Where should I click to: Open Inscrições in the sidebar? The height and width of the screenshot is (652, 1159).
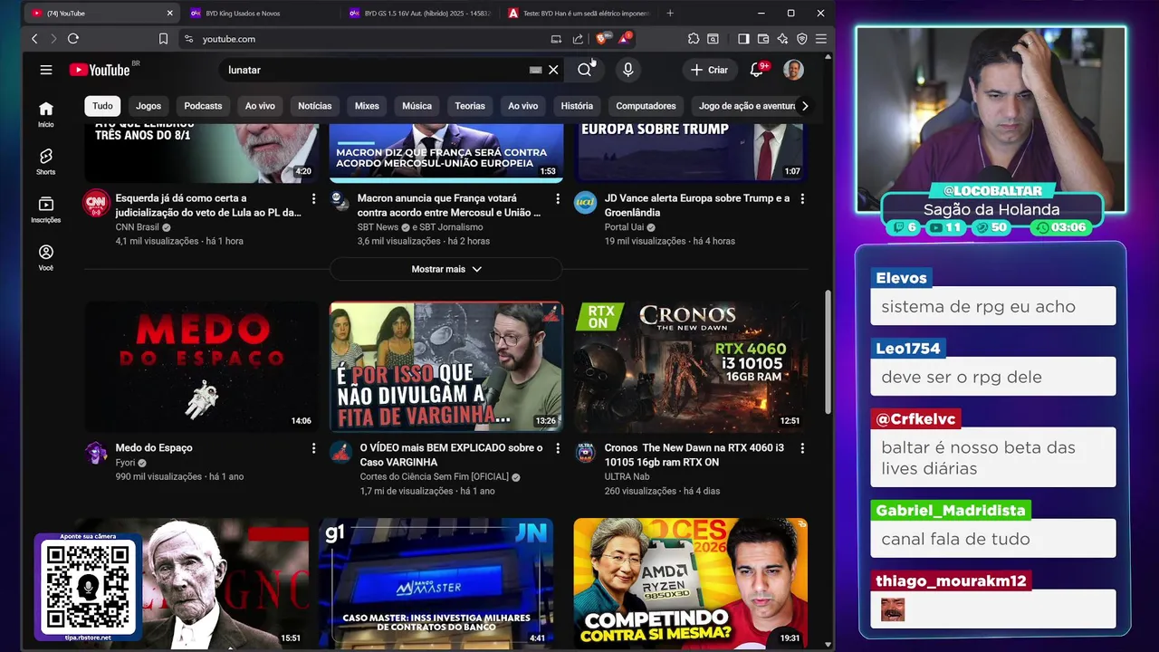pos(46,210)
